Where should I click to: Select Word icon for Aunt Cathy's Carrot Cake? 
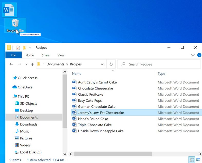pyautogui.click(x=74, y=82)
